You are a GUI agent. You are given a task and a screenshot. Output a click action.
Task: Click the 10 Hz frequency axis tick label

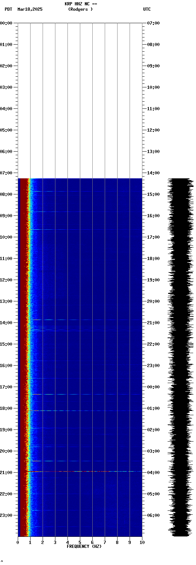pos(142,543)
